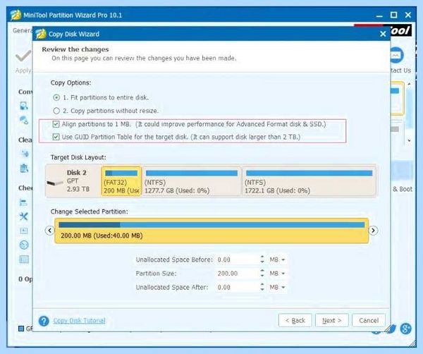Click the selected disk map in main window
Viewport: 423px width, 354px height.
pos(397,99)
